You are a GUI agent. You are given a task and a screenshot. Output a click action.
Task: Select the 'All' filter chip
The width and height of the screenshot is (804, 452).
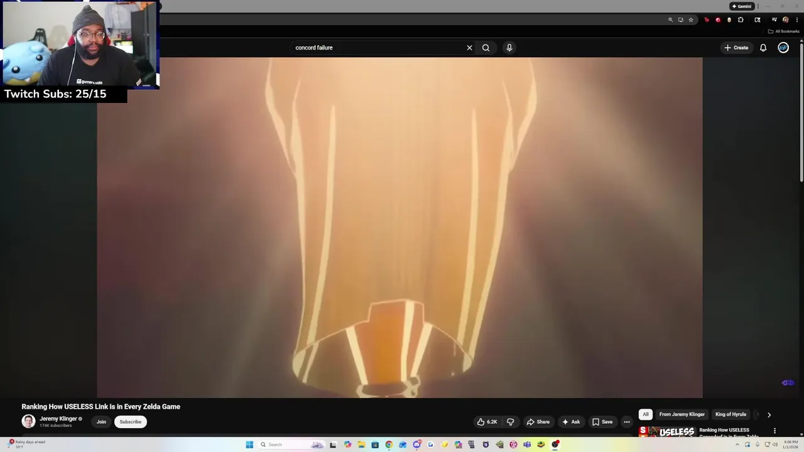pyautogui.click(x=645, y=414)
